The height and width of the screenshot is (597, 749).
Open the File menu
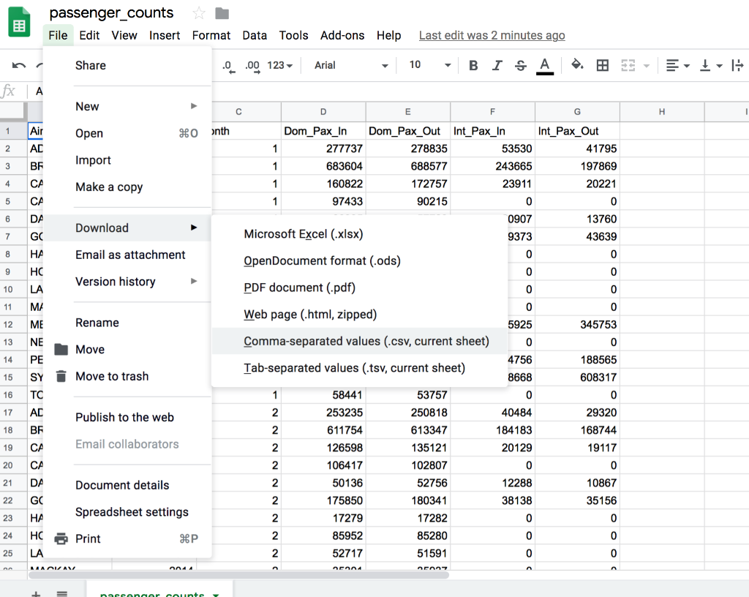[x=58, y=35]
